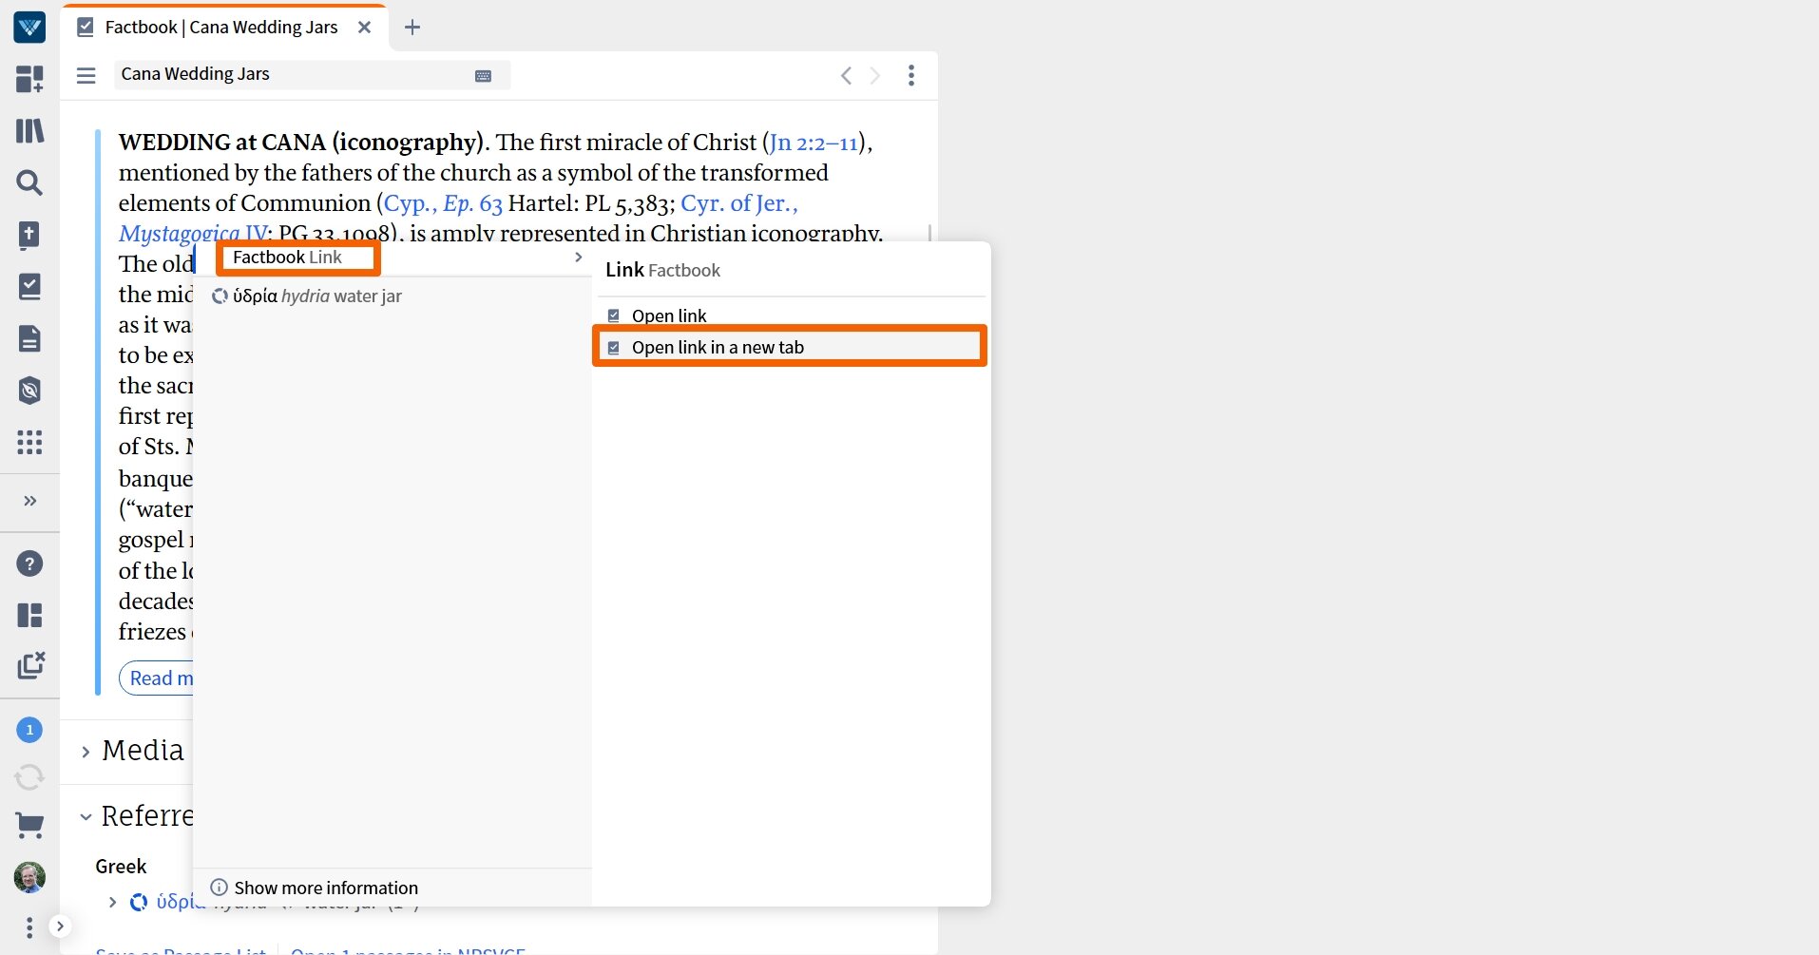
Task: Click the small arrow expand sidebar button
Action: 59,926
